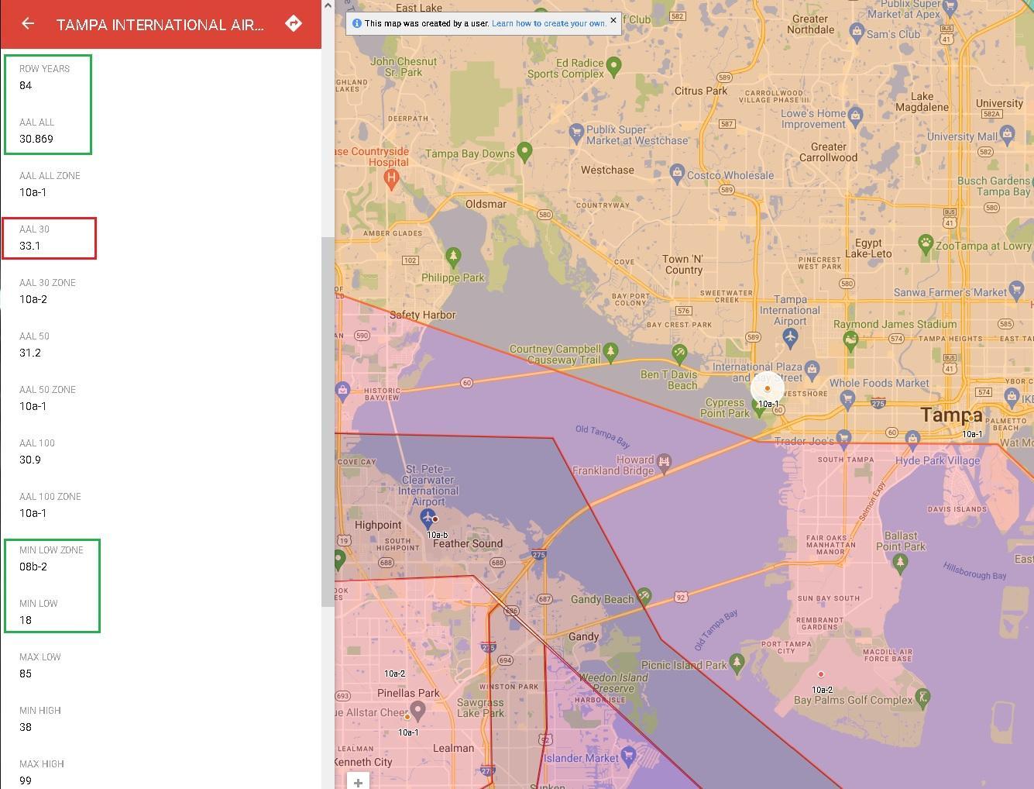This screenshot has width=1034, height=789.
Task: Click the Tampa International Airport panel title
Action: pyautogui.click(x=160, y=25)
